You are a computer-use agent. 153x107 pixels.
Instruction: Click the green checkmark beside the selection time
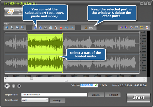click(96, 85)
